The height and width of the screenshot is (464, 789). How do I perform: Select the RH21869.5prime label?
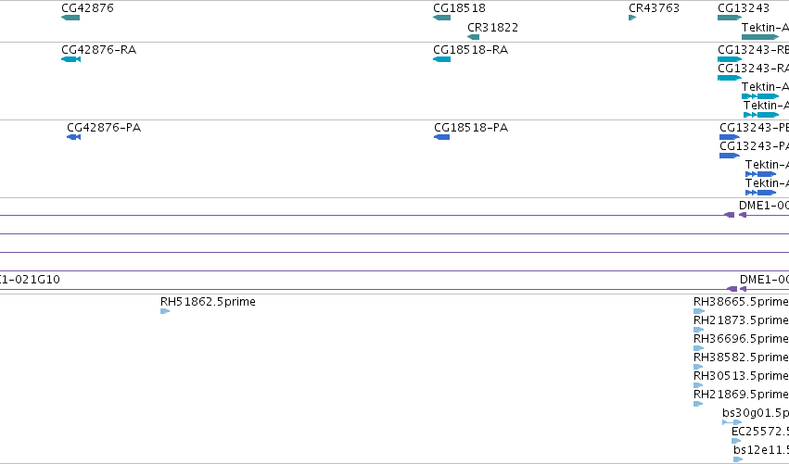click(x=741, y=395)
